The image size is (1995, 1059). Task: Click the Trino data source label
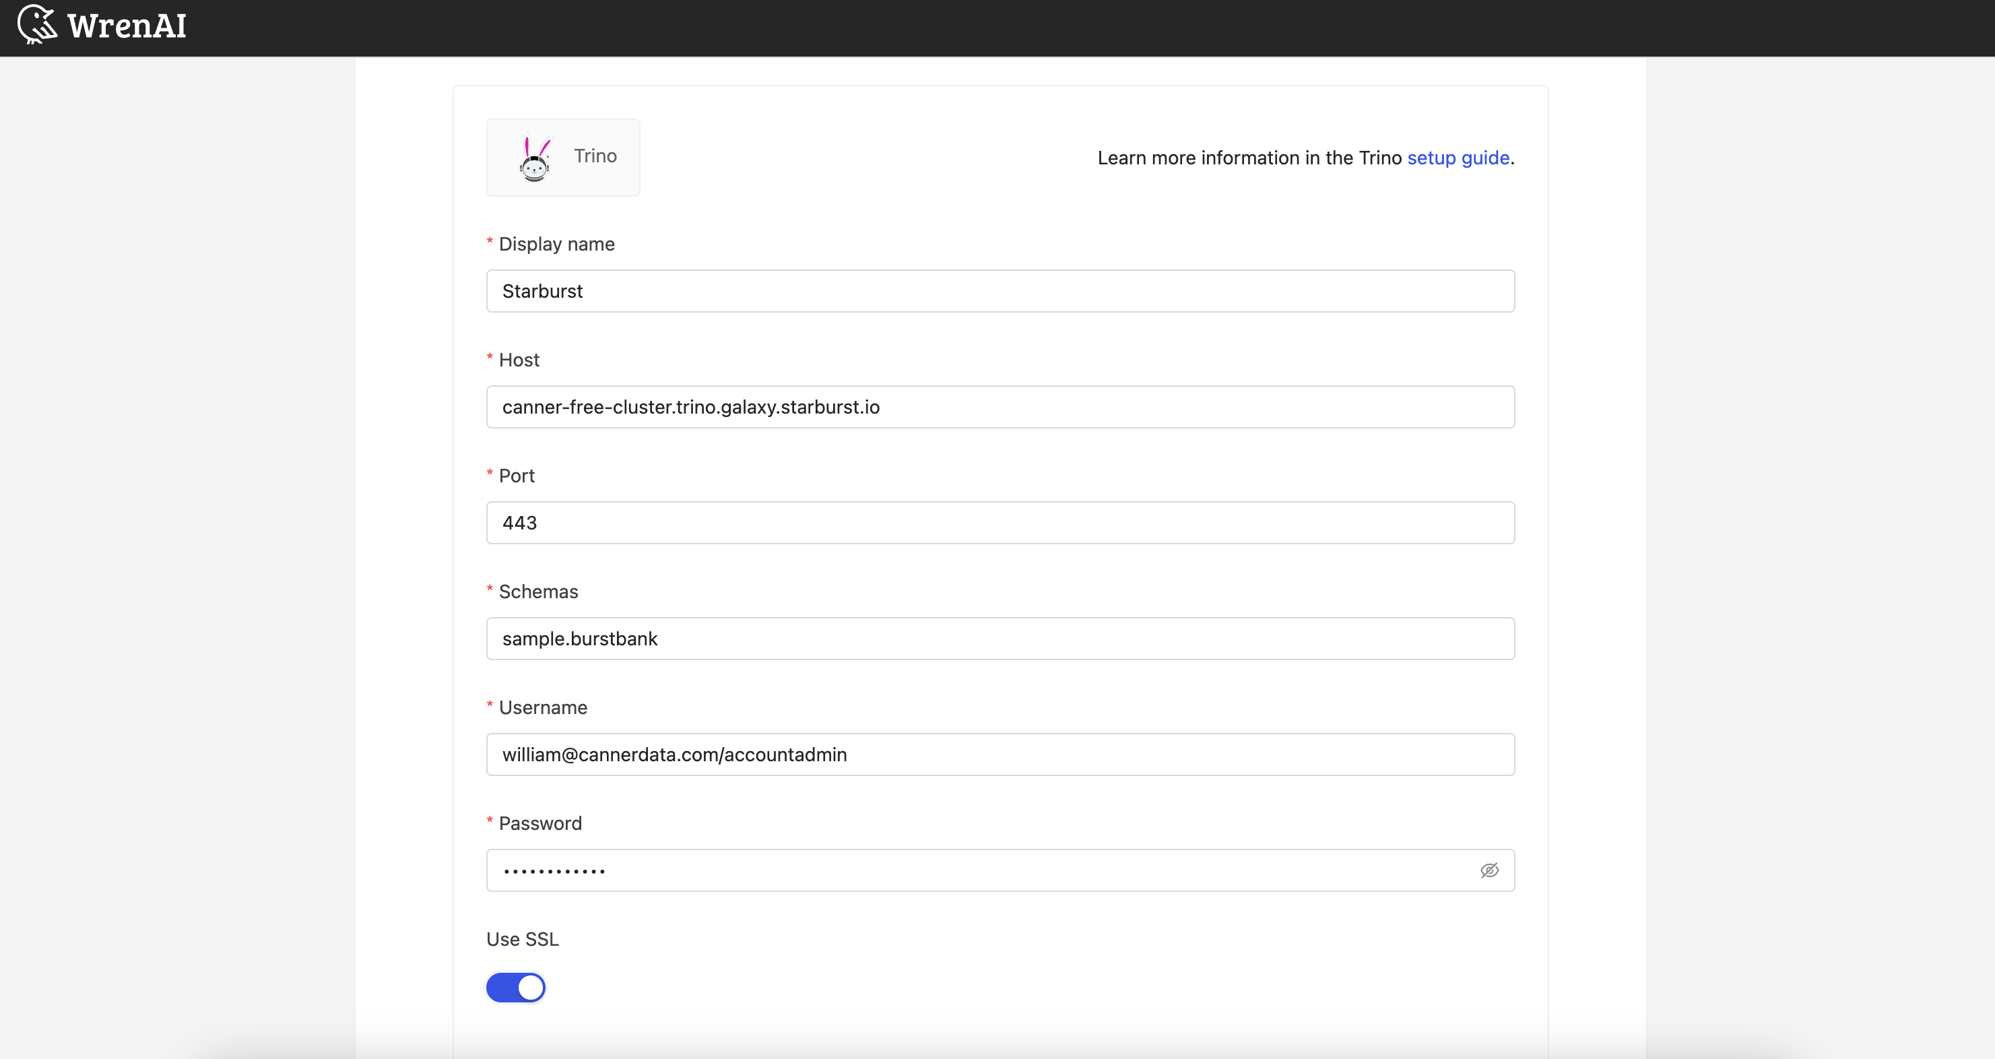click(595, 156)
